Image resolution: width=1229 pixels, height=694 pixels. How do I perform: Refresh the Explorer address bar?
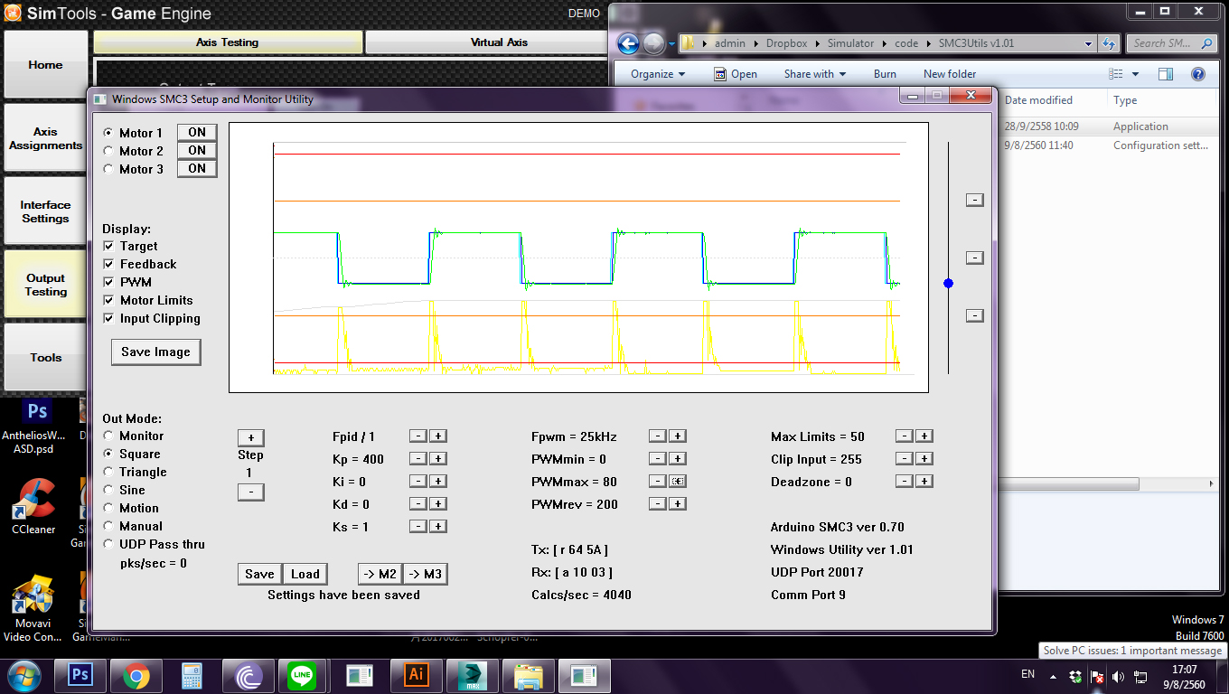click(x=1109, y=43)
